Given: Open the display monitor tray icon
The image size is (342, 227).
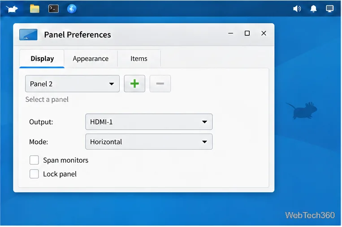Looking at the screenshot, I should point(329,8).
